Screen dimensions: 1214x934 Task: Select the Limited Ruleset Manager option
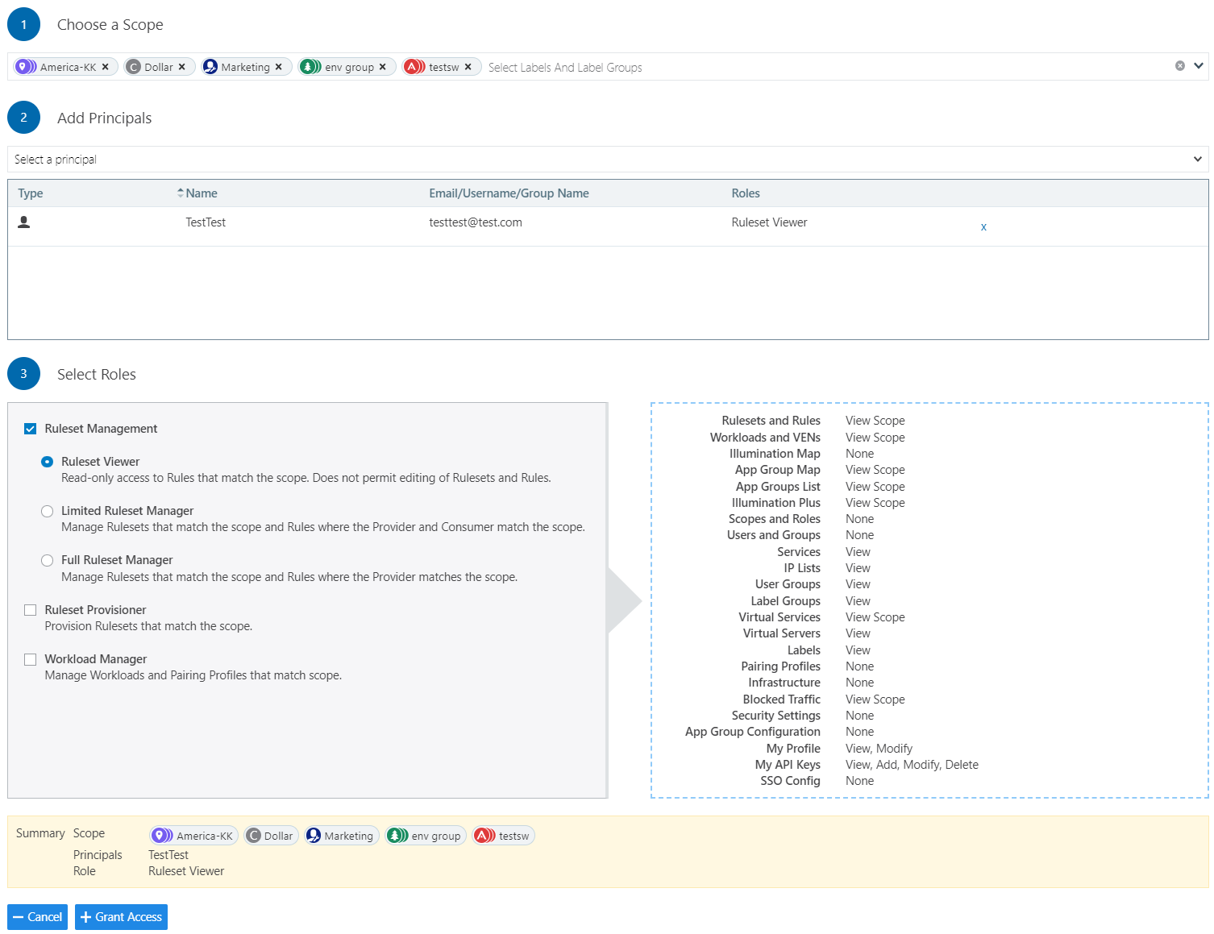coord(48,511)
